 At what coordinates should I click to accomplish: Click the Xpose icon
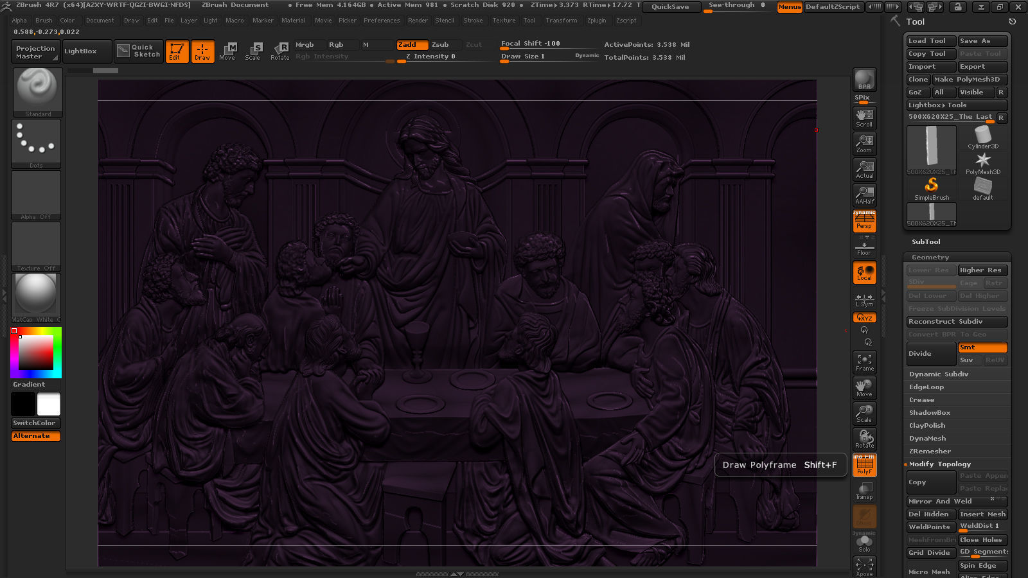pyautogui.click(x=864, y=567)
